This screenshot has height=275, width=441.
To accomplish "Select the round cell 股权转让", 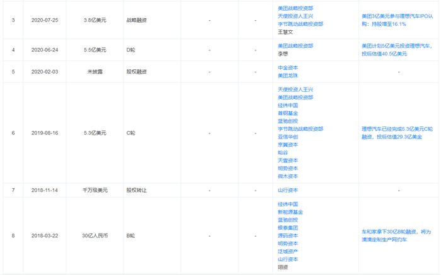I will point(137,191).
